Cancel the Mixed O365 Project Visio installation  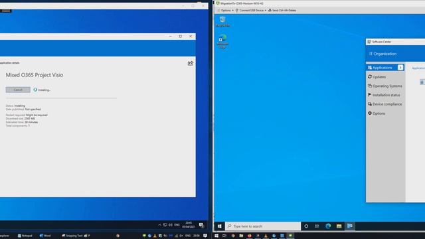pyautogui.click(x=18, y=90)
